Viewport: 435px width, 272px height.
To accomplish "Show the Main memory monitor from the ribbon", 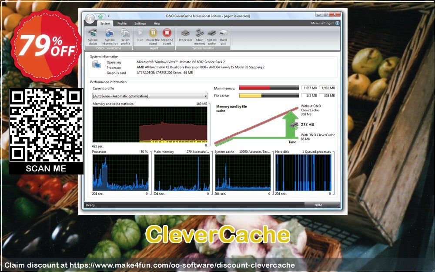I will point(200,37).
